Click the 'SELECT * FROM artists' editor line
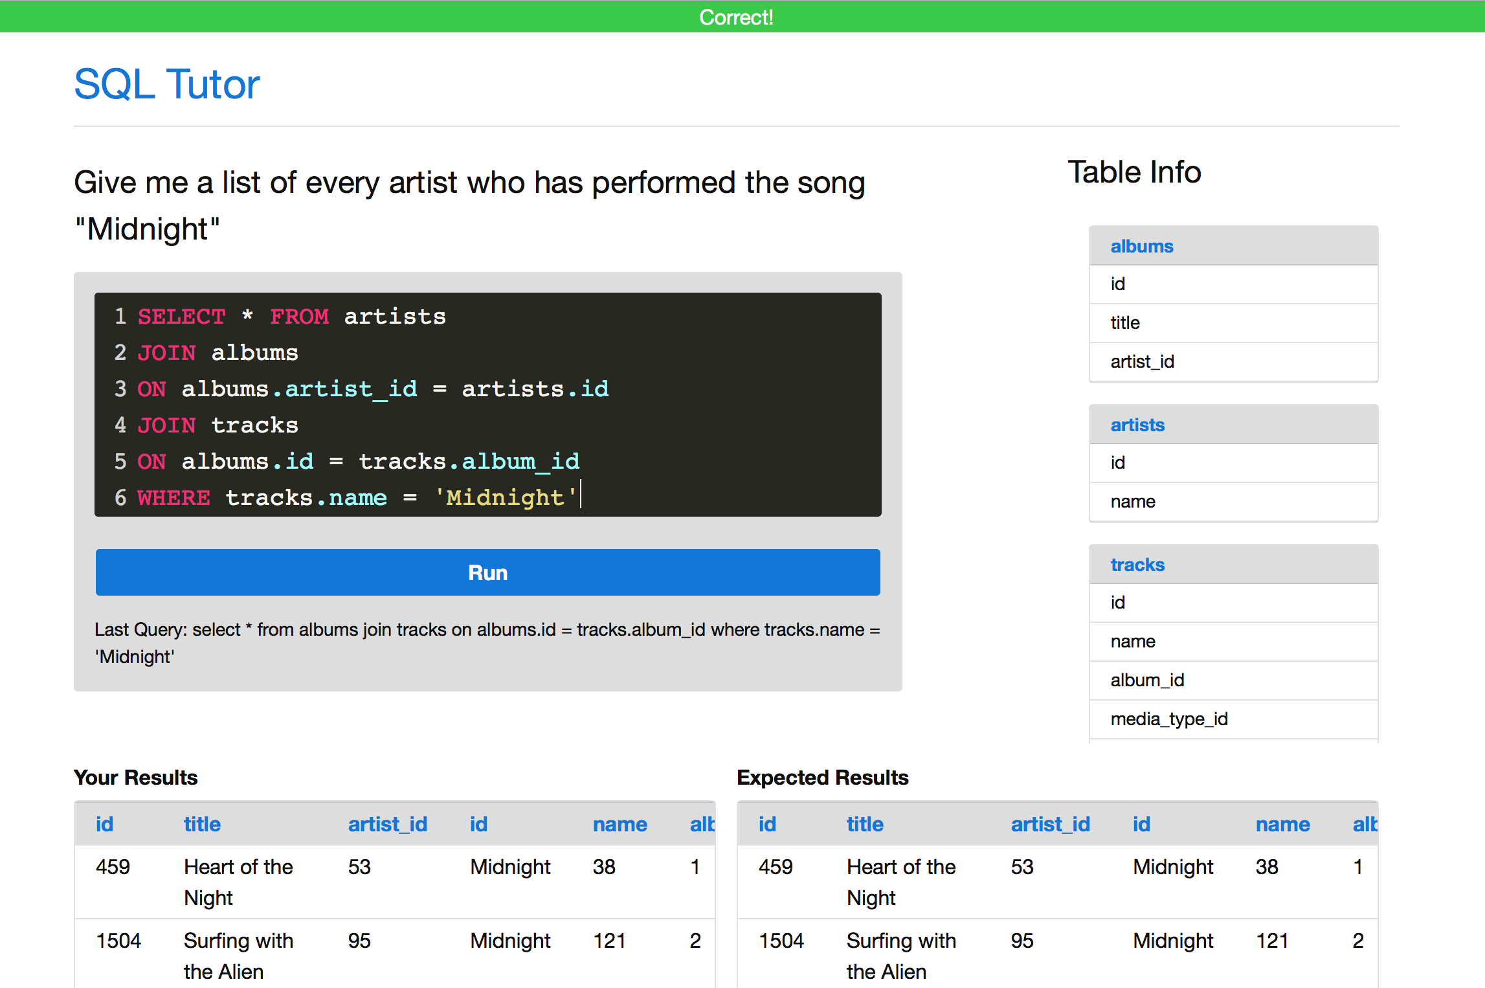This screenshot has height=988, width=1485. click(291, 317)
